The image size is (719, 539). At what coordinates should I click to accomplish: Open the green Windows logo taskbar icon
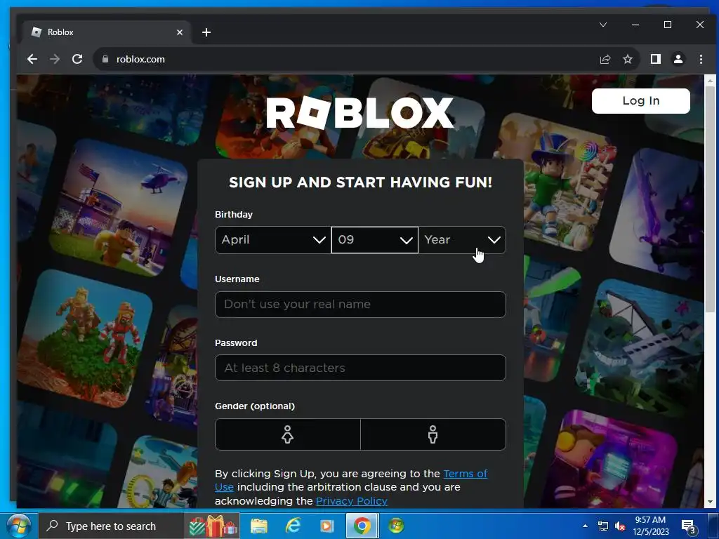pyautogui.click(x=396, y=526)
